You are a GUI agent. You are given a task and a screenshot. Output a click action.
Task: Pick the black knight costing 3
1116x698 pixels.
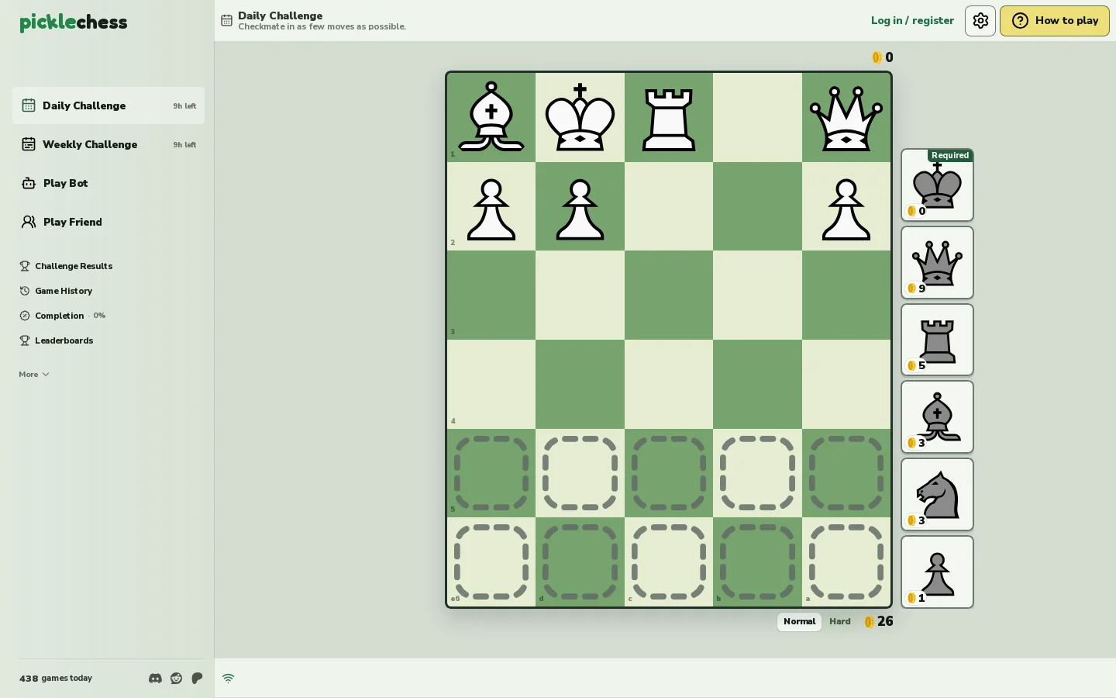[x=937, y=495]
